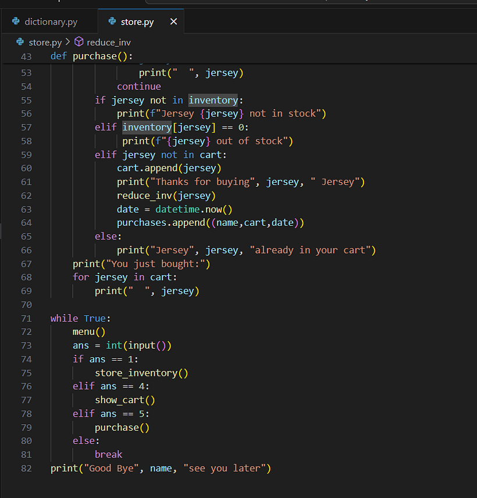The height and width of the screenshot is (498, 477).
Task: Click show_cart() call on line 77
Action: pyautogui.click(x=125, y=400)
